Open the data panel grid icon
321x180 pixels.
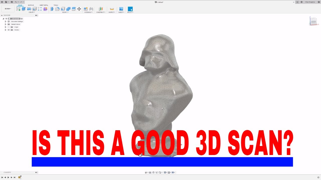tap(2, 2)
